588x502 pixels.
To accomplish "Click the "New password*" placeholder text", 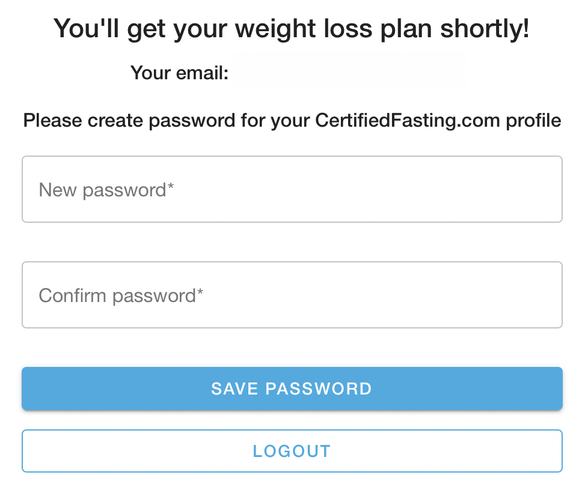I will coord(103,190).
